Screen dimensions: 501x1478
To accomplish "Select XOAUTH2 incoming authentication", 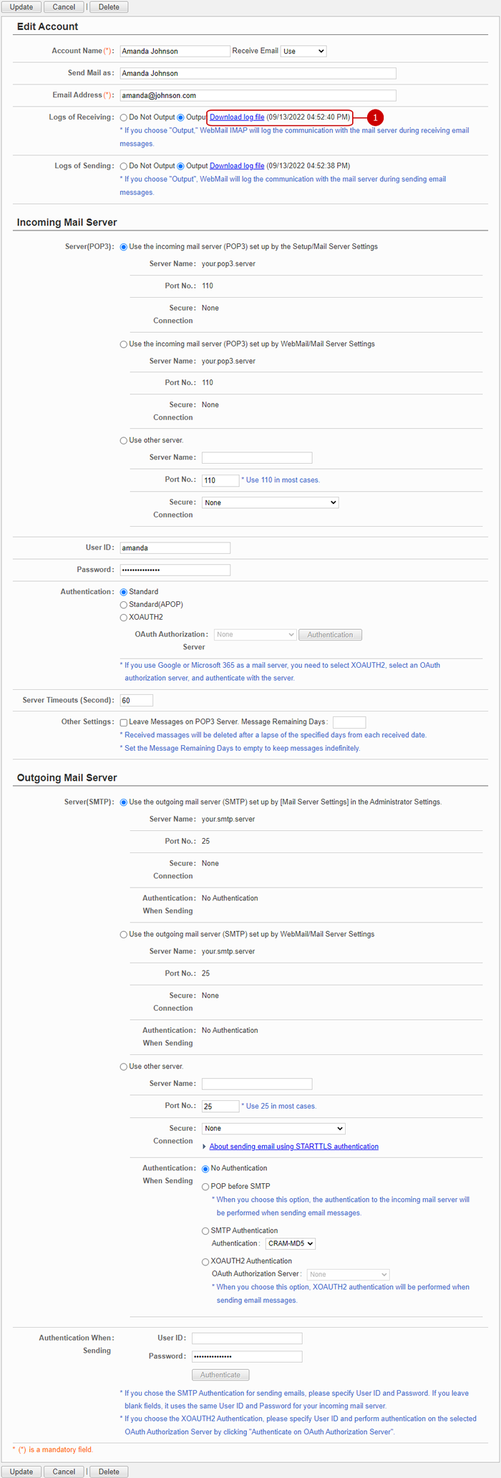I will coord(124,618).
